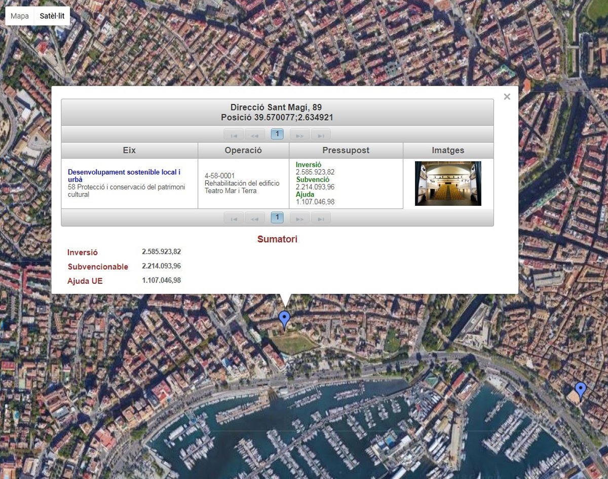Click top paginator first page icon
This screenshot has width=608, height=479.
[x=234, y=135]
